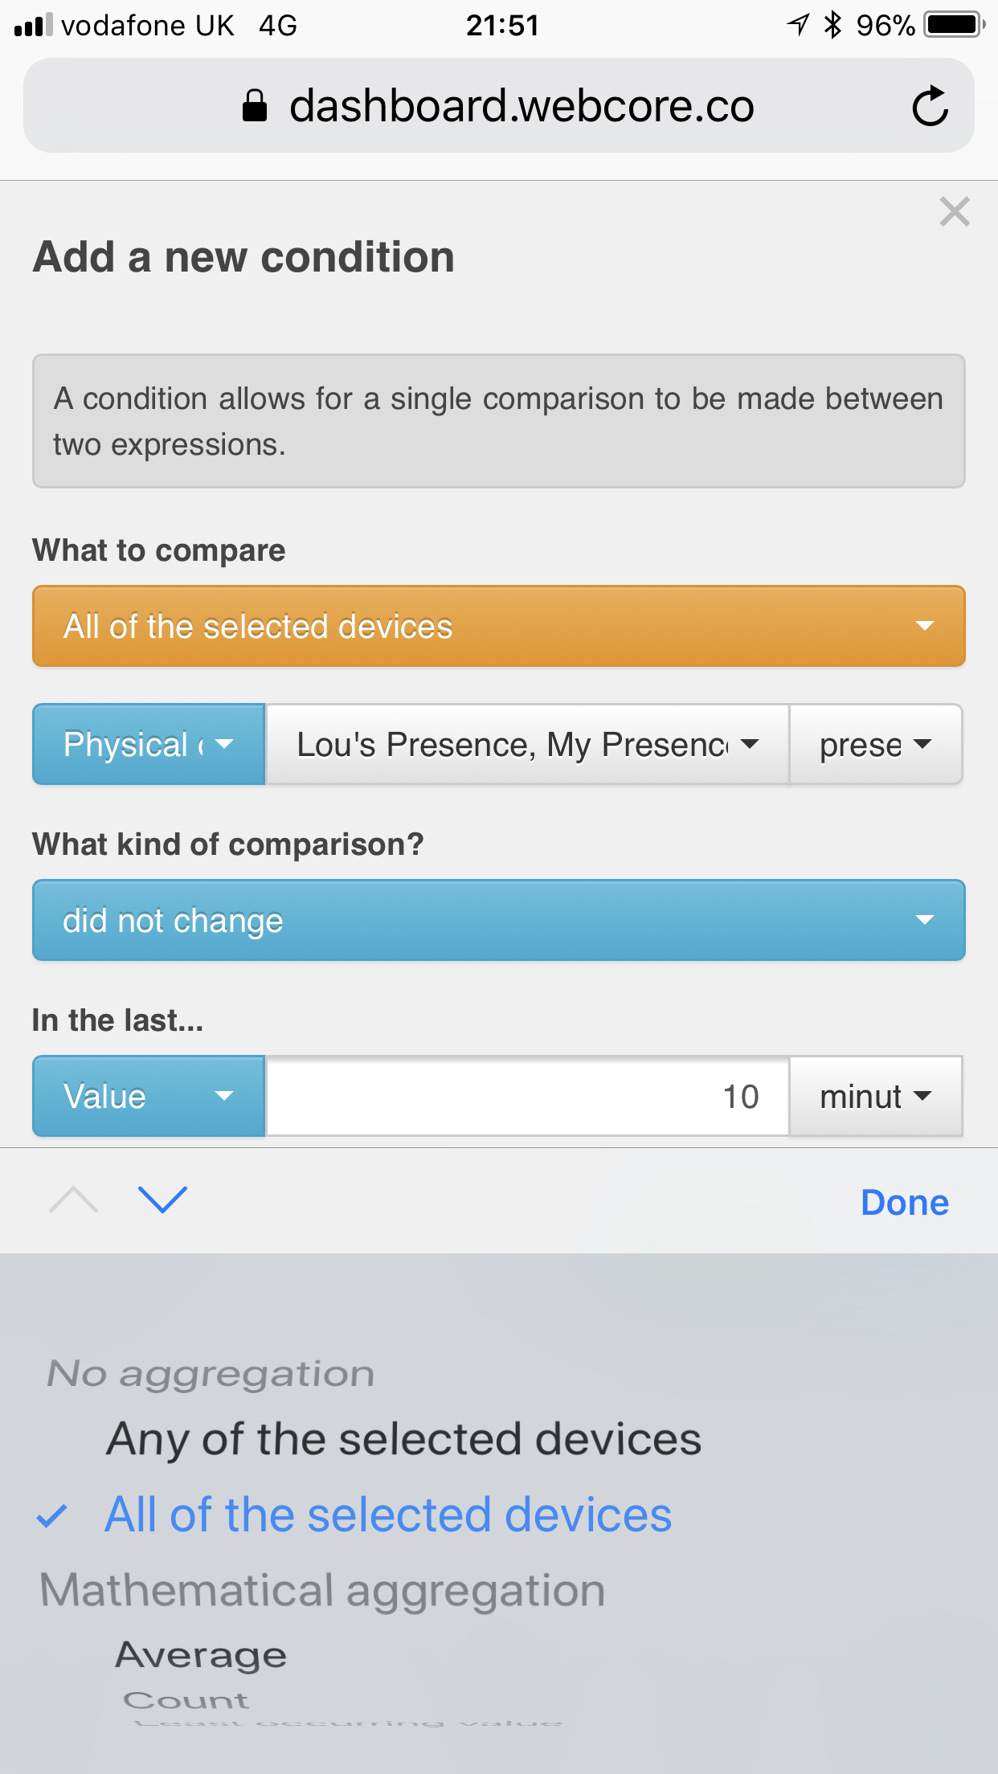Tap the battery indicator icon

click(x=954, y=25)
